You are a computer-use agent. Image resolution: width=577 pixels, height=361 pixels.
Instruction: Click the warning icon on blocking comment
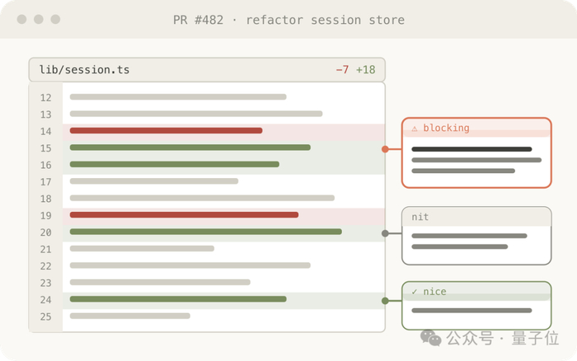click(415, 129)
